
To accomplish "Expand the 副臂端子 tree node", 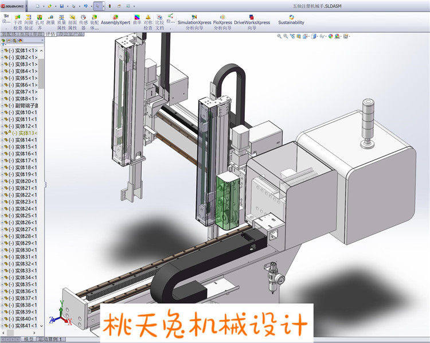I will pyautogui.click(x=2, y=106).
